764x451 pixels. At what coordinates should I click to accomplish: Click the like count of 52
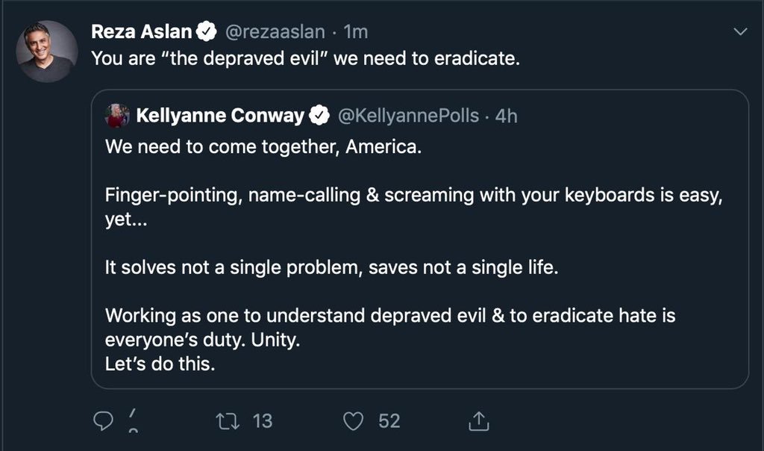389,421
